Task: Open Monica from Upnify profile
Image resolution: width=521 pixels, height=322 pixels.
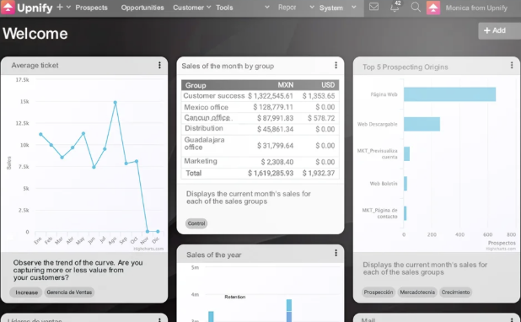Action: (476, 8)
